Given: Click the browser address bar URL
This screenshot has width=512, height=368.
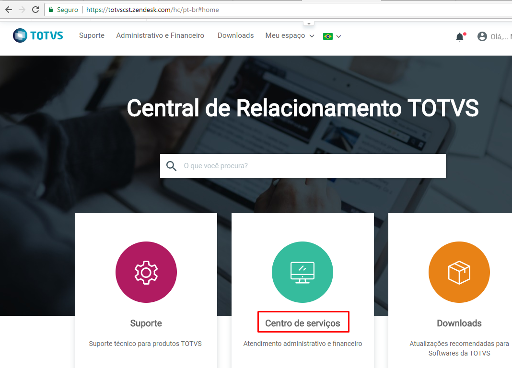Looking at the screenshot, I should point(152,10).
